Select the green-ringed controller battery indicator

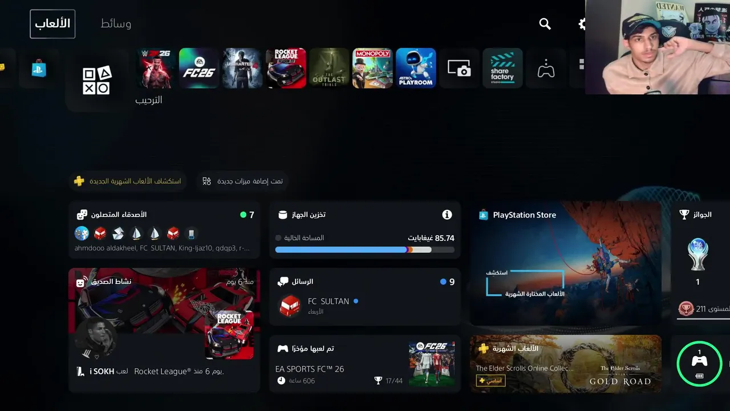coord(699,364)
